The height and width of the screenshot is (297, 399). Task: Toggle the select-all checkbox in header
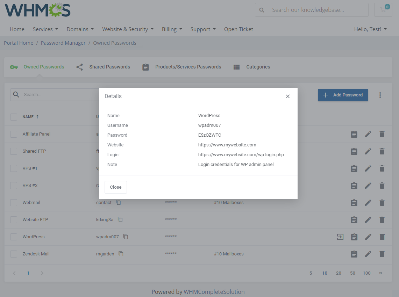tap(14, 117)
